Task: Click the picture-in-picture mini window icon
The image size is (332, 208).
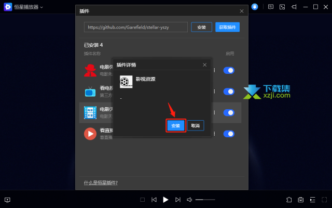Action: pos(282,7)
